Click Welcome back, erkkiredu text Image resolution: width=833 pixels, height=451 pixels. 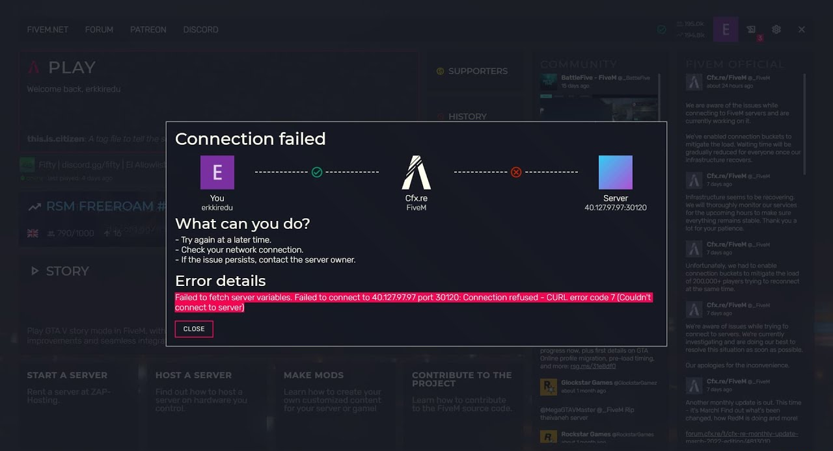pos(74,89)
